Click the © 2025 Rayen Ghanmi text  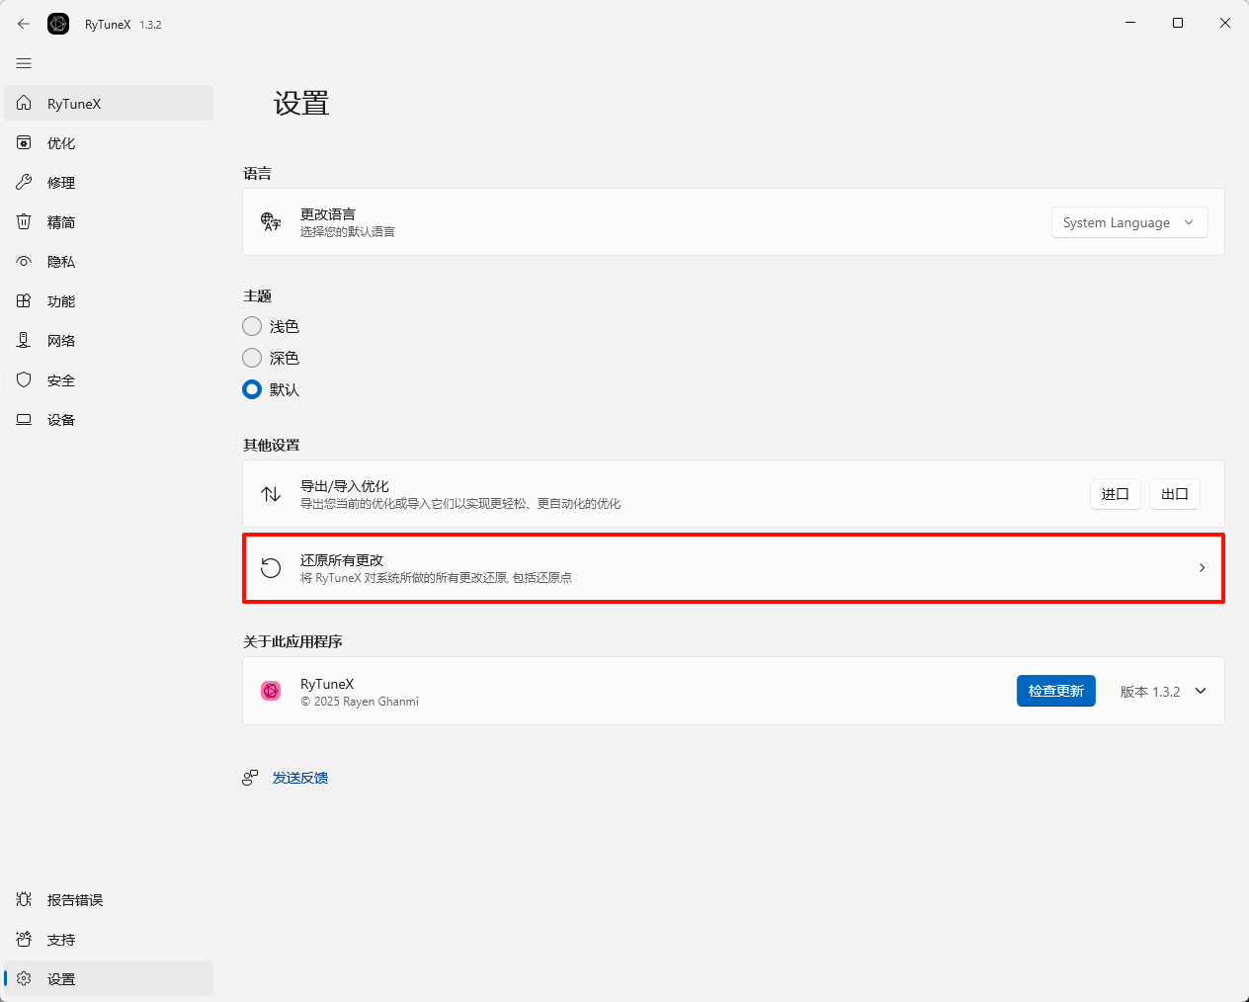pyautogui.click(x=360, y=702)
